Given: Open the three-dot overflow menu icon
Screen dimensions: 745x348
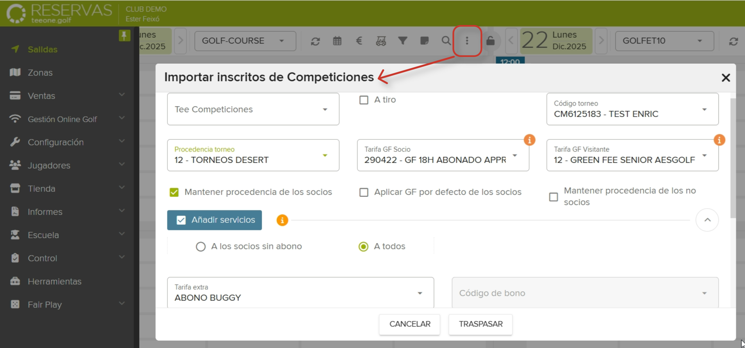Looking at the screenshot, I should tap(467, 41).
